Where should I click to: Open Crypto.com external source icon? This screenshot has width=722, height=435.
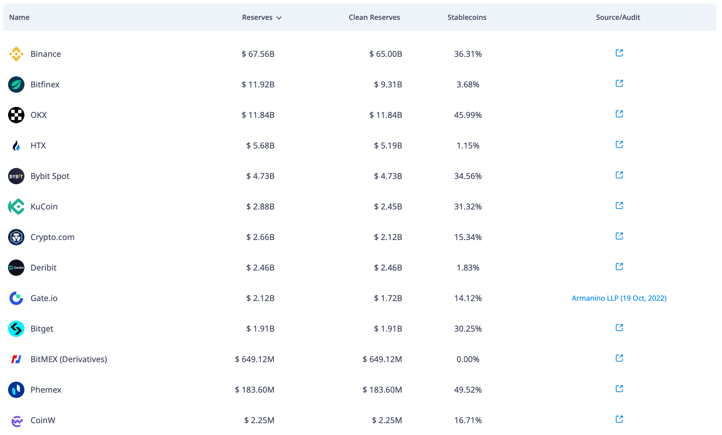(619, 236)
